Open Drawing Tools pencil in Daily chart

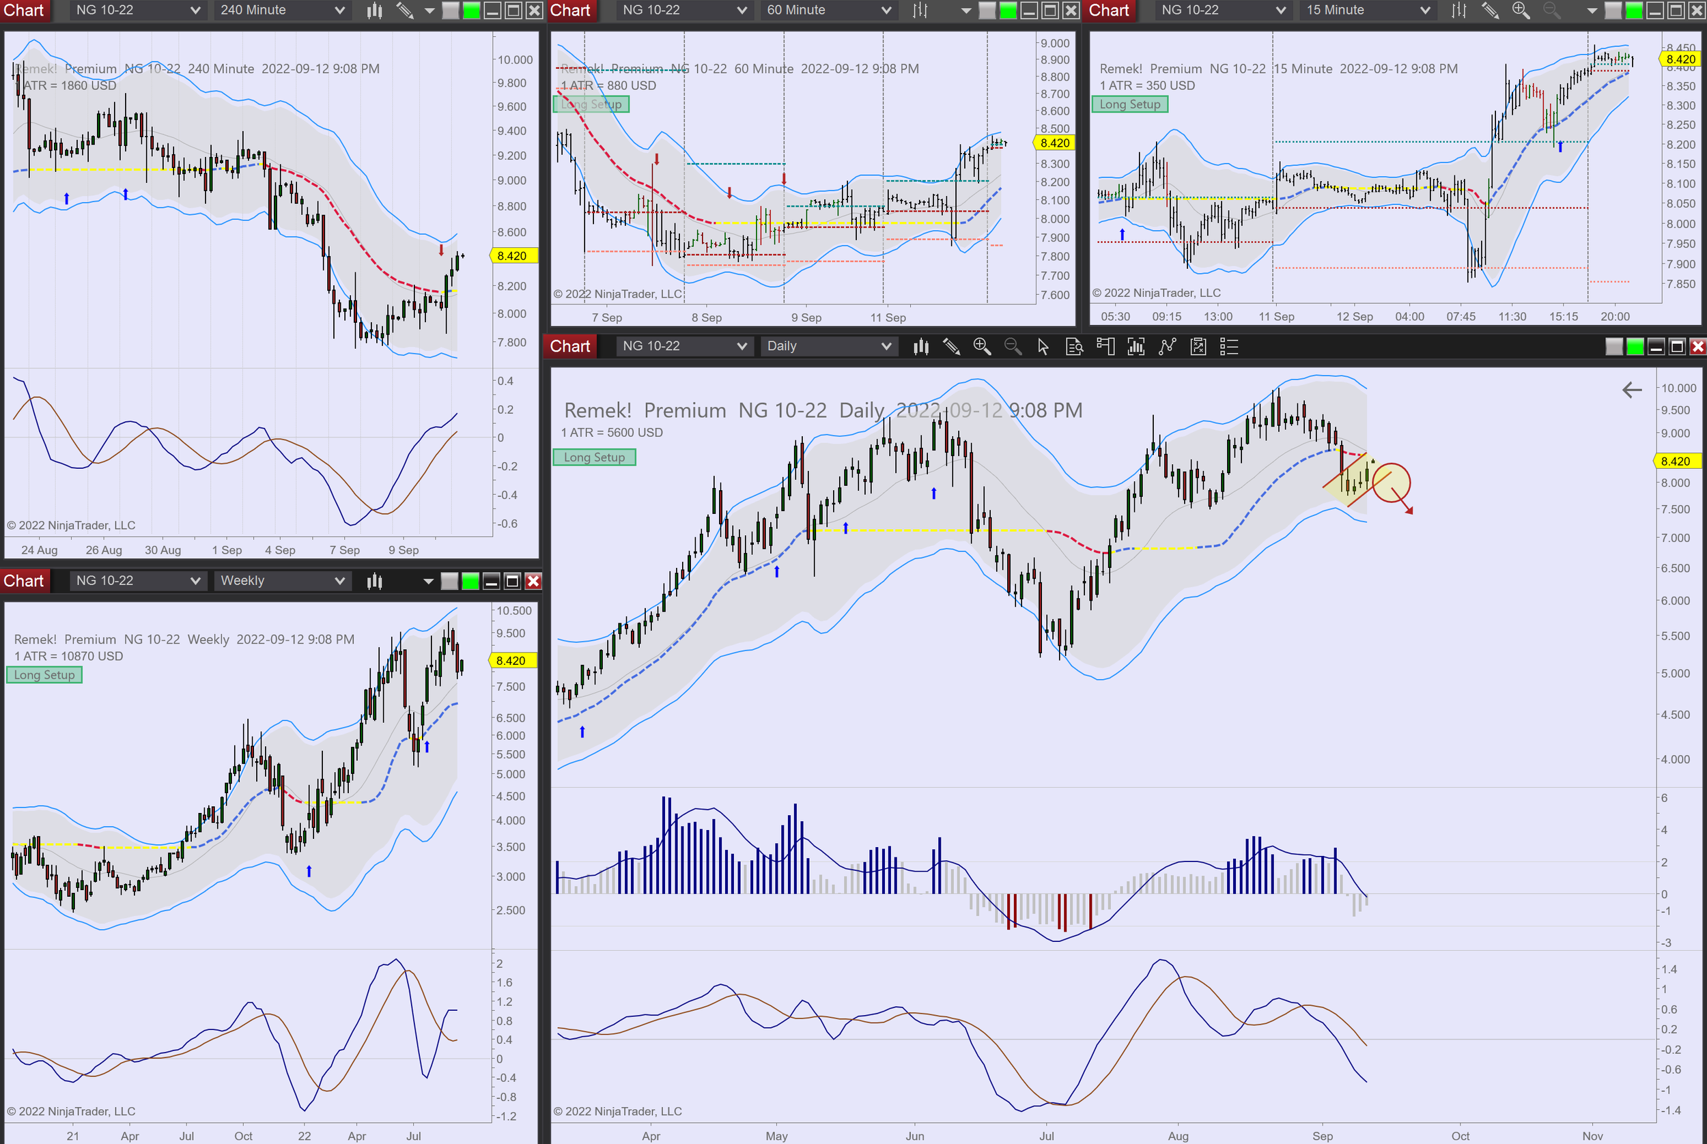click(951, 347)
